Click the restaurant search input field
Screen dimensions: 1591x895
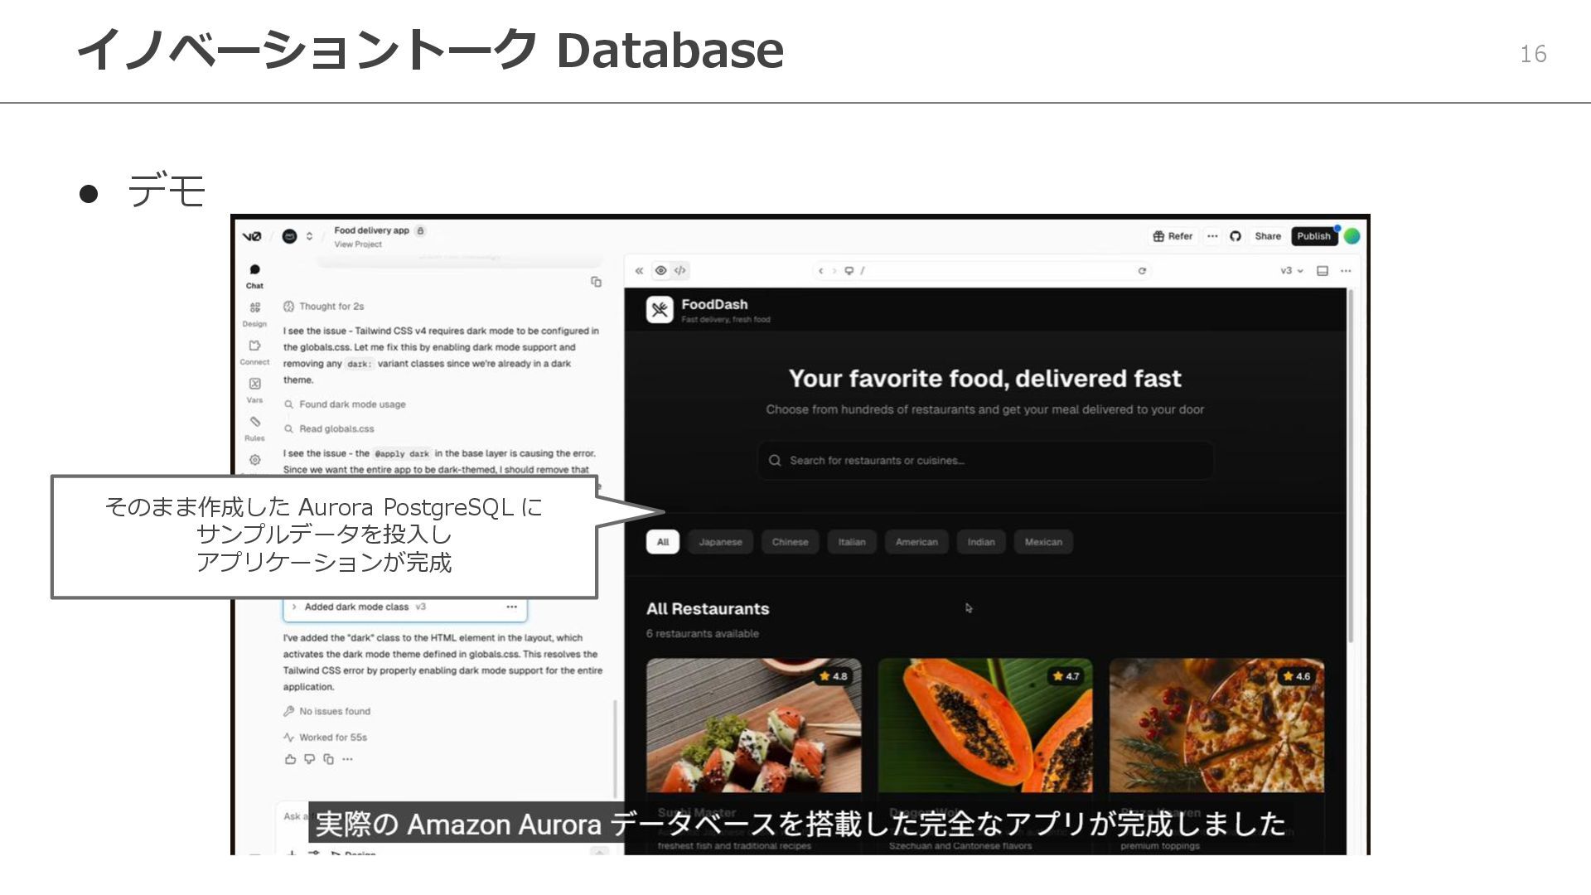[x=985, y=461]
